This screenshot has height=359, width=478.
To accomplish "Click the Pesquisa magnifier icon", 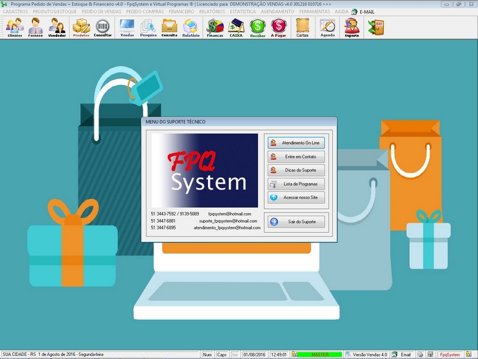I will click(148, 28).
